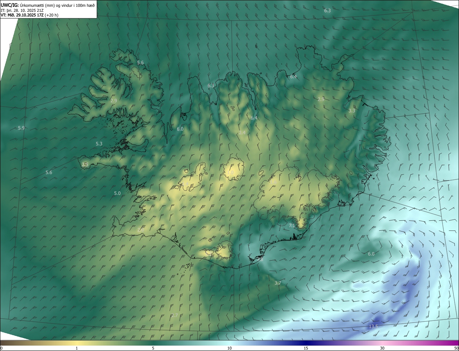Click the 1.0 value inside Hofsjökull glacier outline
The image size is (459, 351).
click(x=230, y=173)
